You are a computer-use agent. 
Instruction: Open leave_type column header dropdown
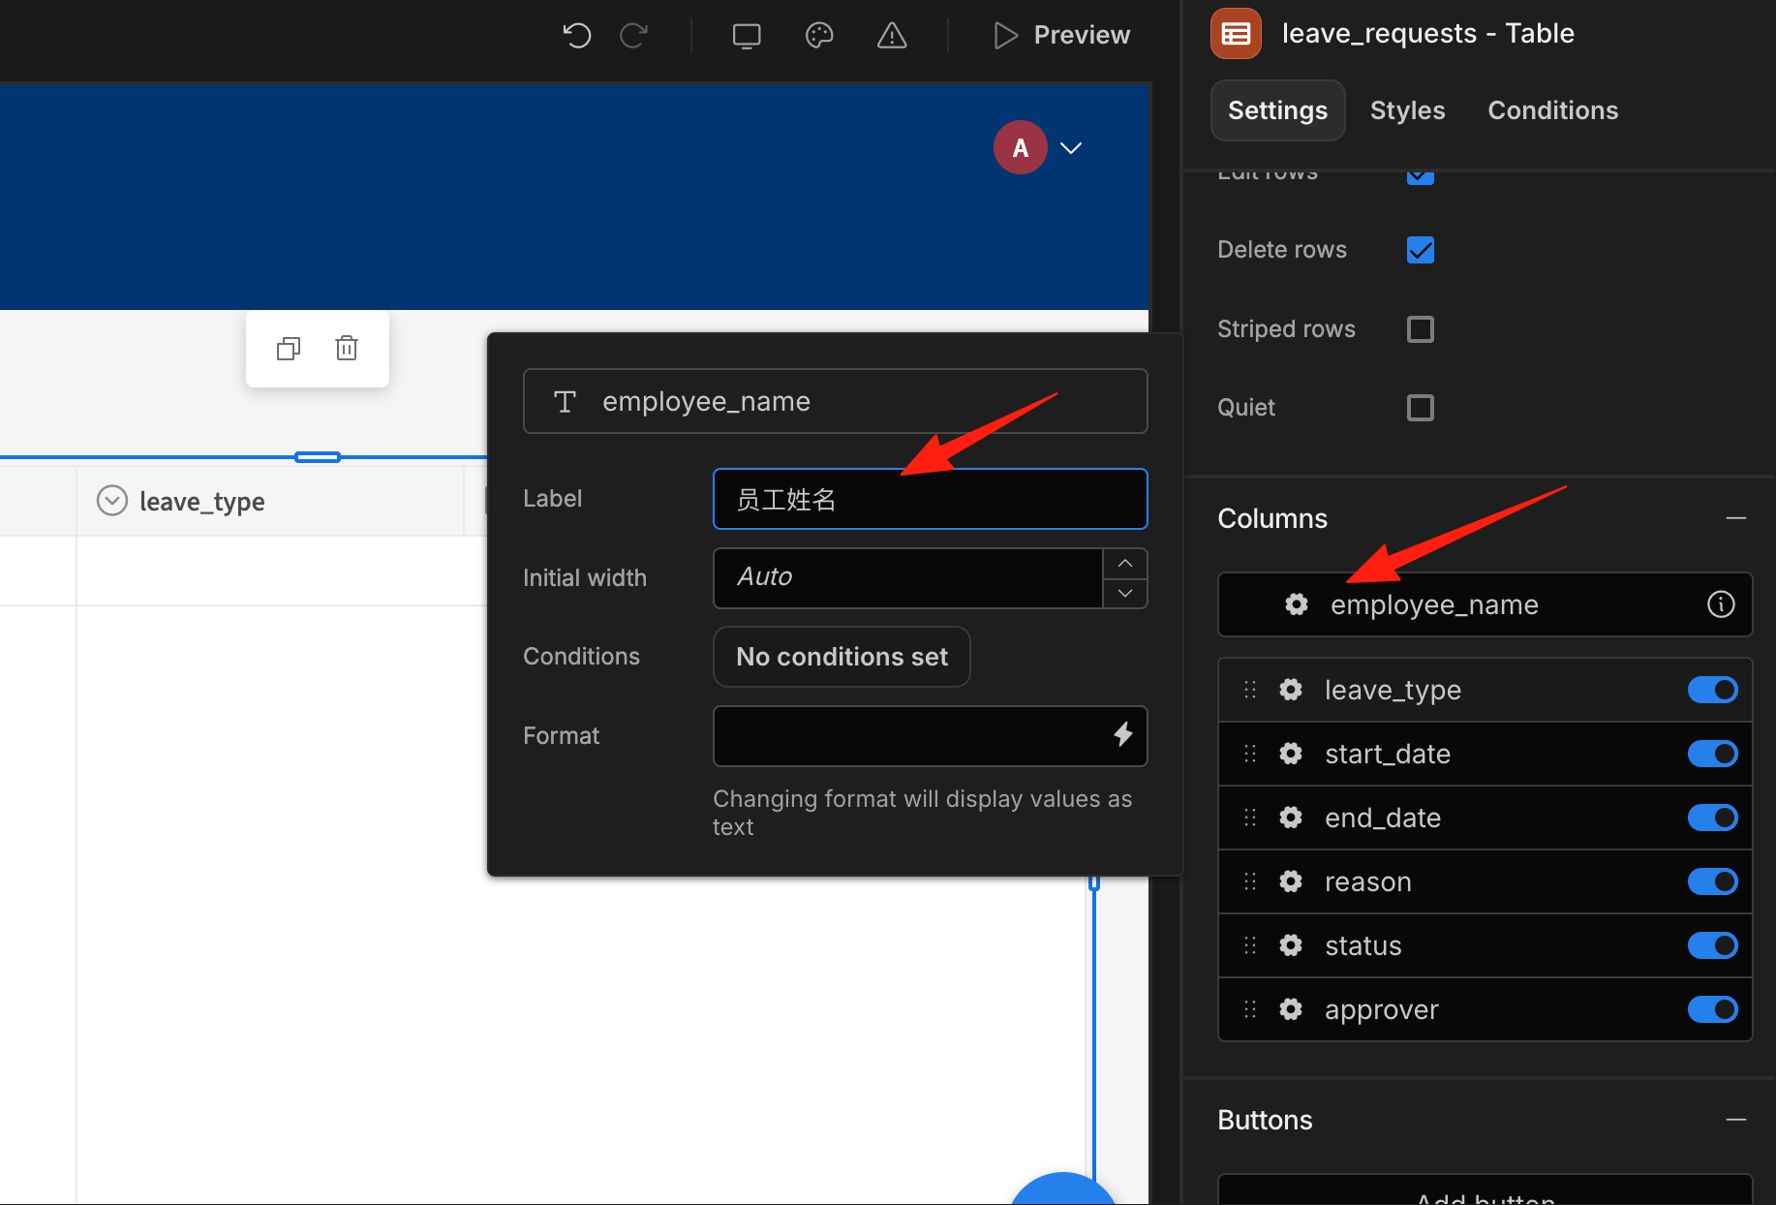(x=112, y=501)
